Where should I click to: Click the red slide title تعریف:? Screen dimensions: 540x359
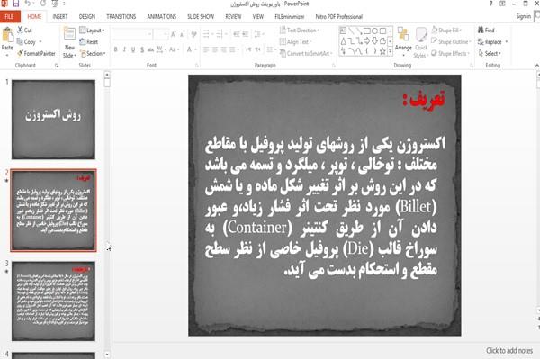point(424,99)
